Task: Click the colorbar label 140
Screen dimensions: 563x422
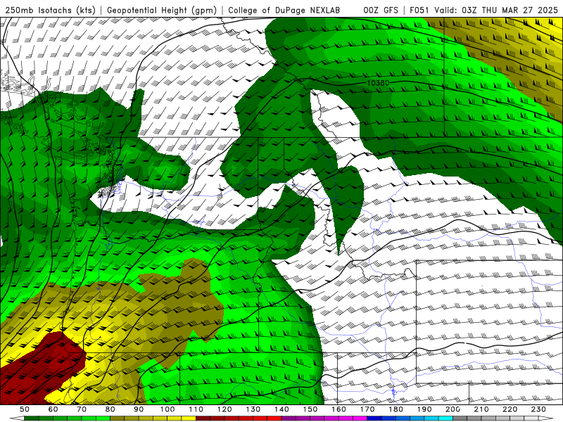Action: coord(281,409)
